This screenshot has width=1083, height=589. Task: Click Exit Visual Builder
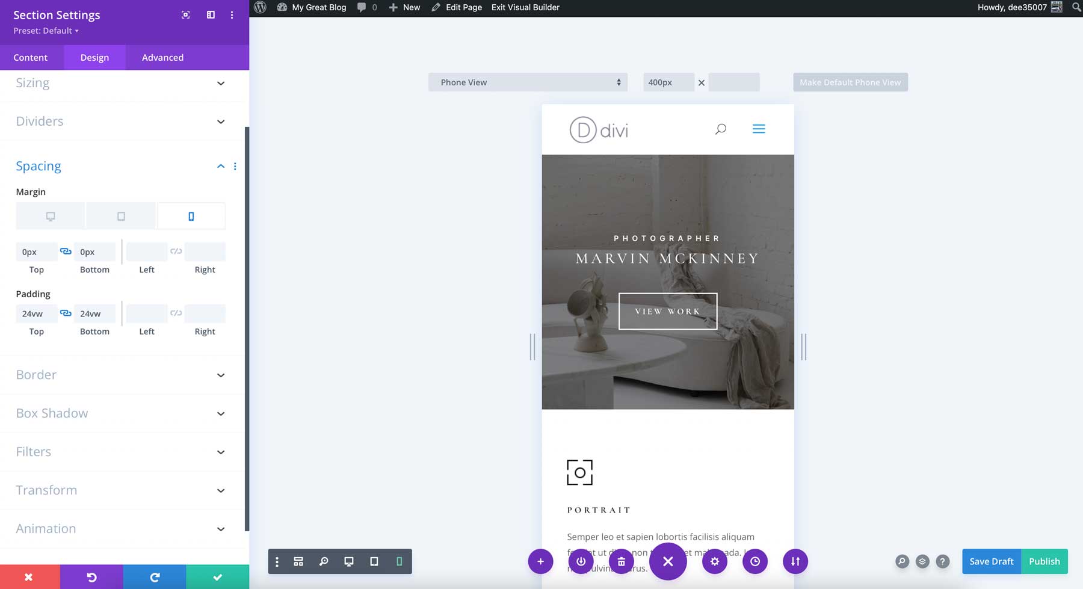tap(525, 7)
